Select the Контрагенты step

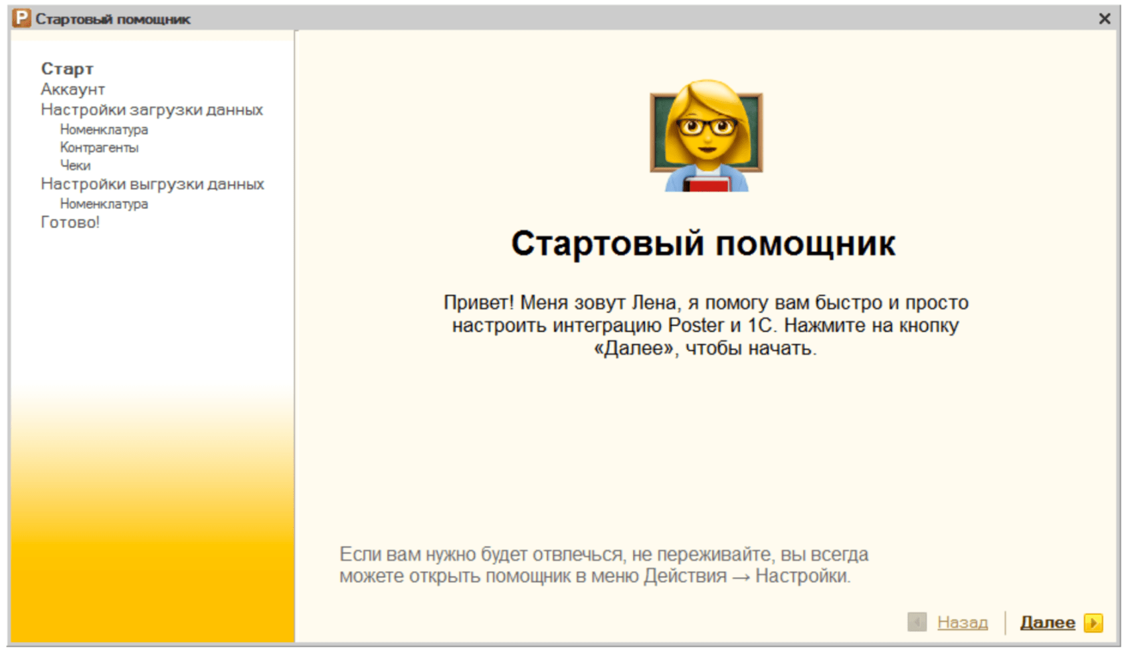click(99, 147)
